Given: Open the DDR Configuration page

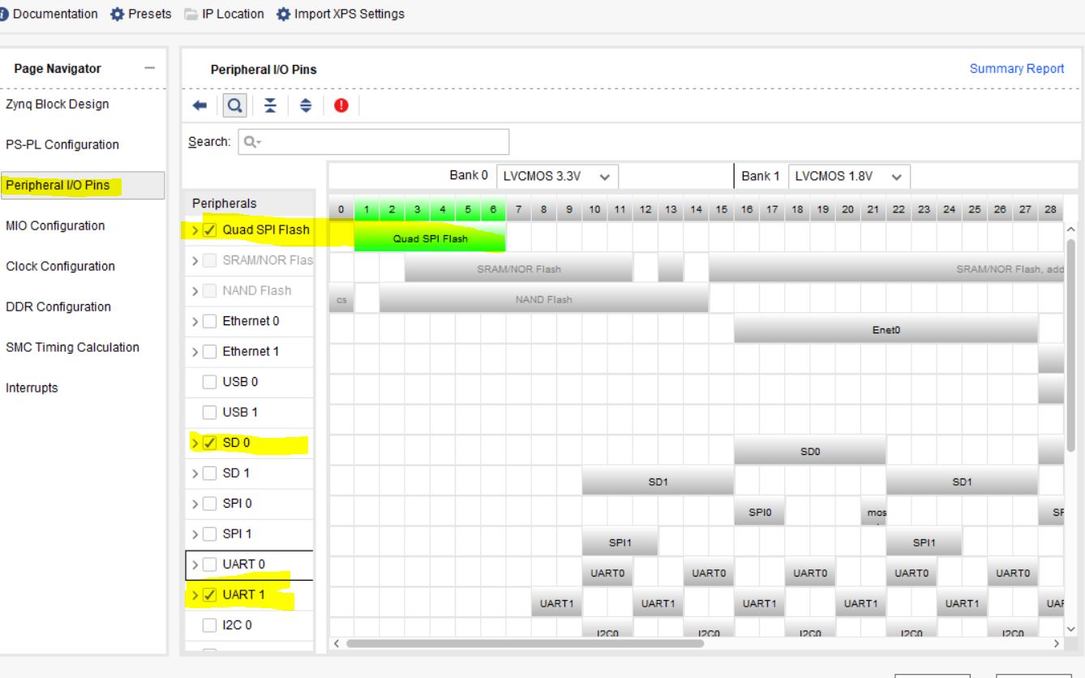Looking at the screenshot, I should (x=58, y=307).
